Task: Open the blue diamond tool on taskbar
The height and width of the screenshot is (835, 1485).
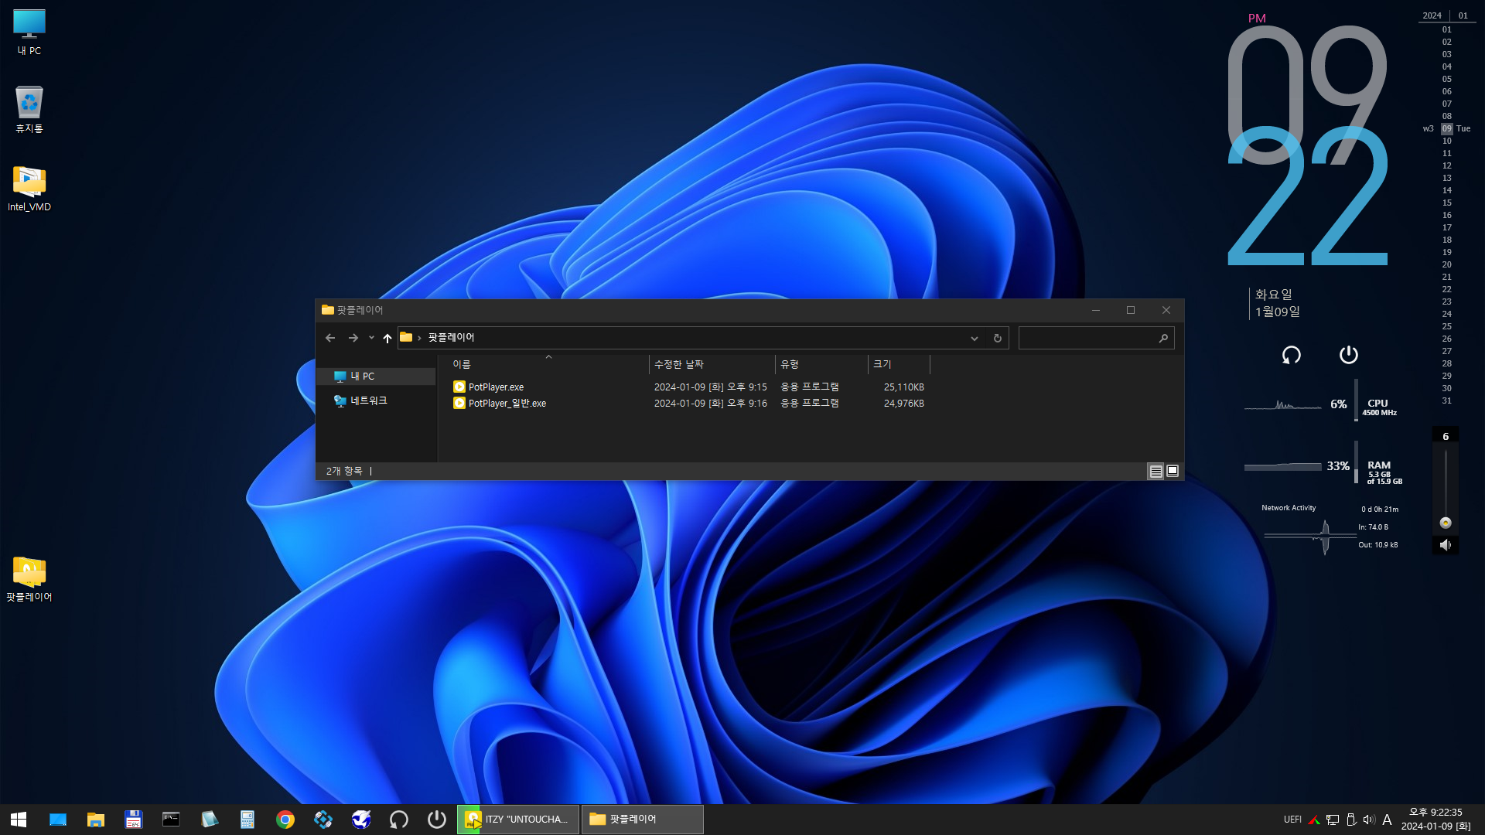Action: (323, 820)
